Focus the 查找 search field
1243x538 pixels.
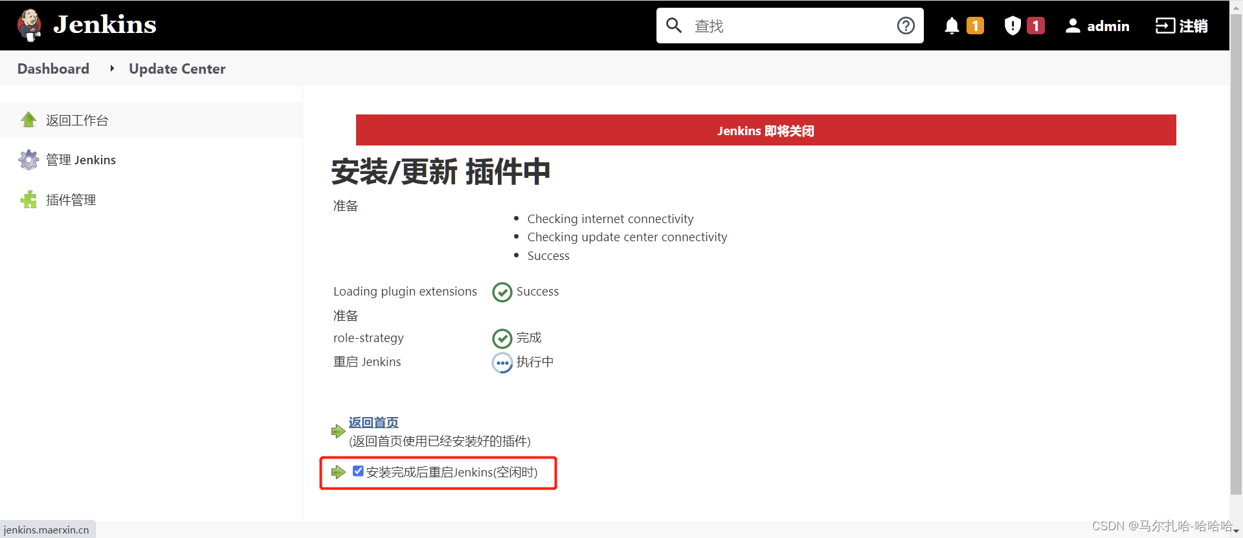click(789, 26)
